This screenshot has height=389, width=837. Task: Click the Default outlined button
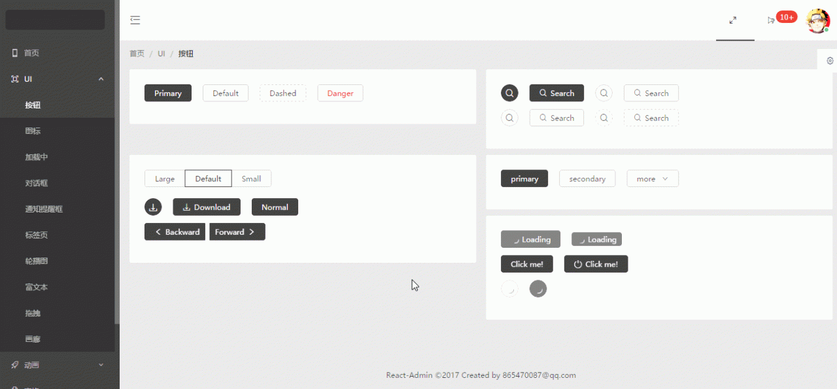click(x=226, y=93)
